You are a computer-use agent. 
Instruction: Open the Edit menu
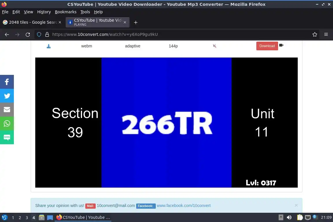[16, 12]
